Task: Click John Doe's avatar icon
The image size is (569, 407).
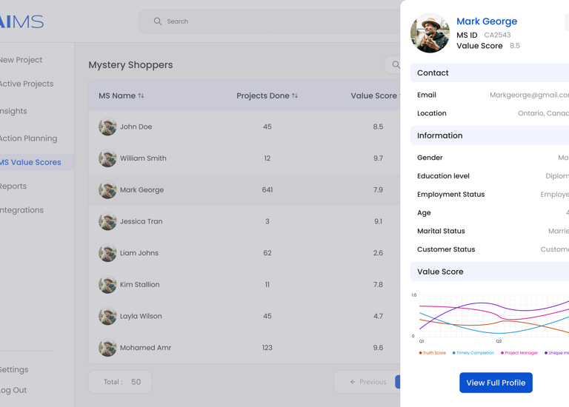Action: 107,127
